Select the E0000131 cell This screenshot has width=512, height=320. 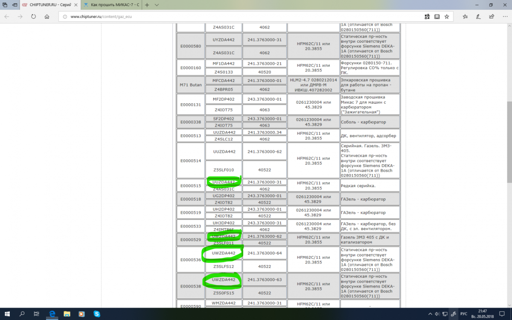coord(191,104)
